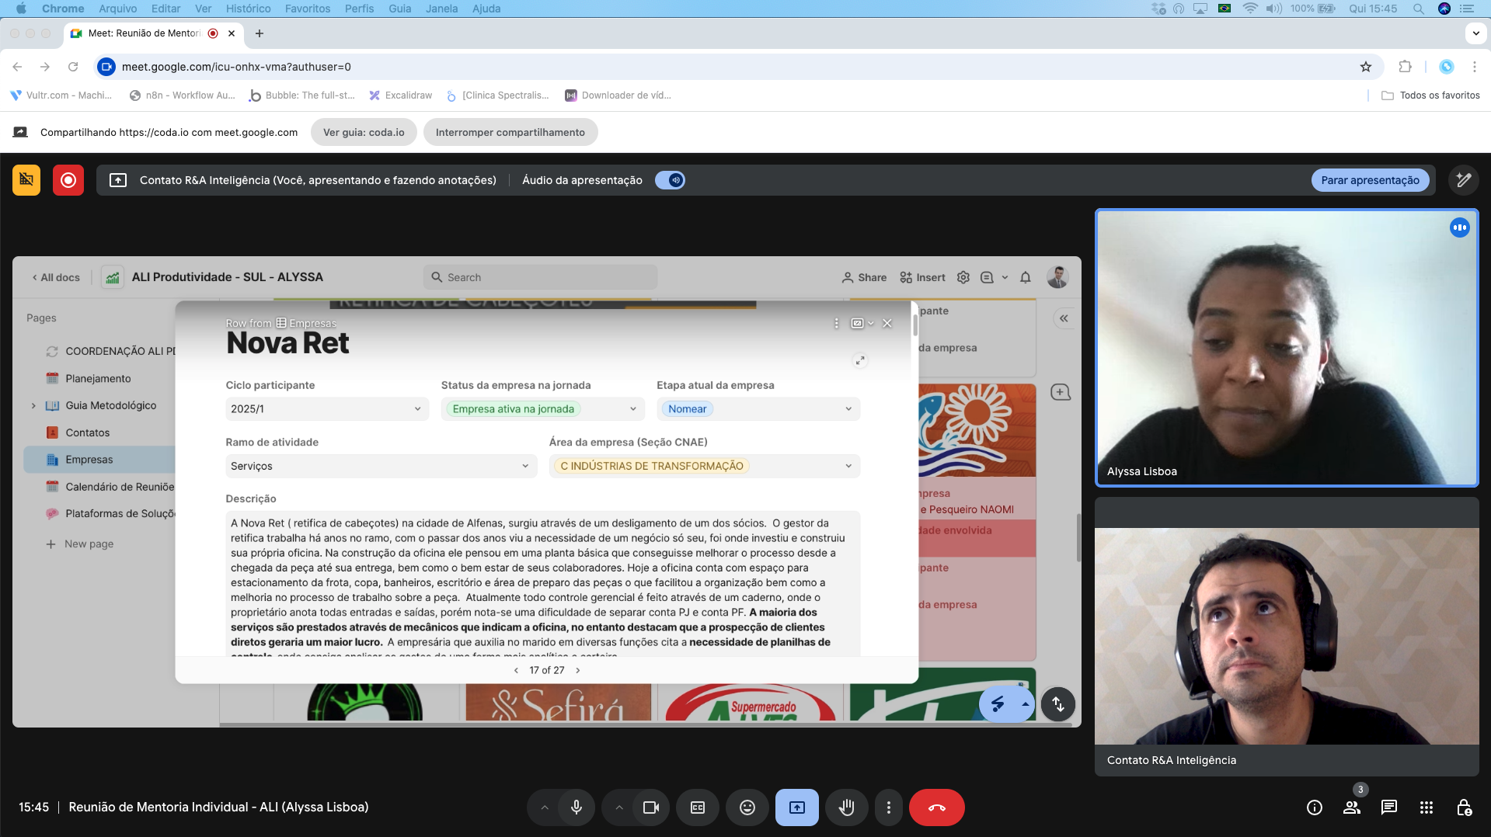The height and width of the screenshot is (837, 1491).
Task: Open the Arquivo menu
Action: (118, 9)
